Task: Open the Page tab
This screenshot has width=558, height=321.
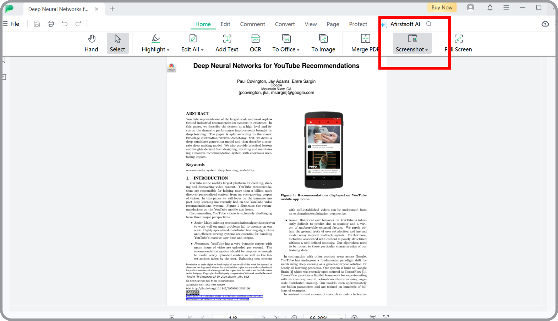Action: (x=333, y=24)
